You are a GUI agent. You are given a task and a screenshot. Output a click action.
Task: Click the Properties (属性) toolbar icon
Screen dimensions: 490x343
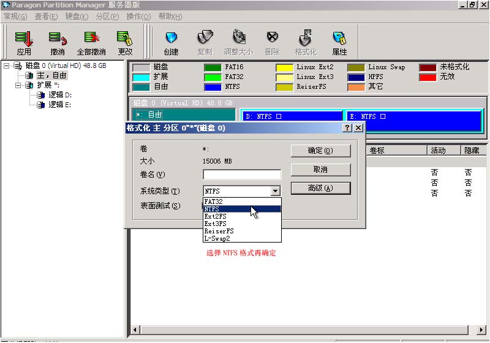coord(340,43)
